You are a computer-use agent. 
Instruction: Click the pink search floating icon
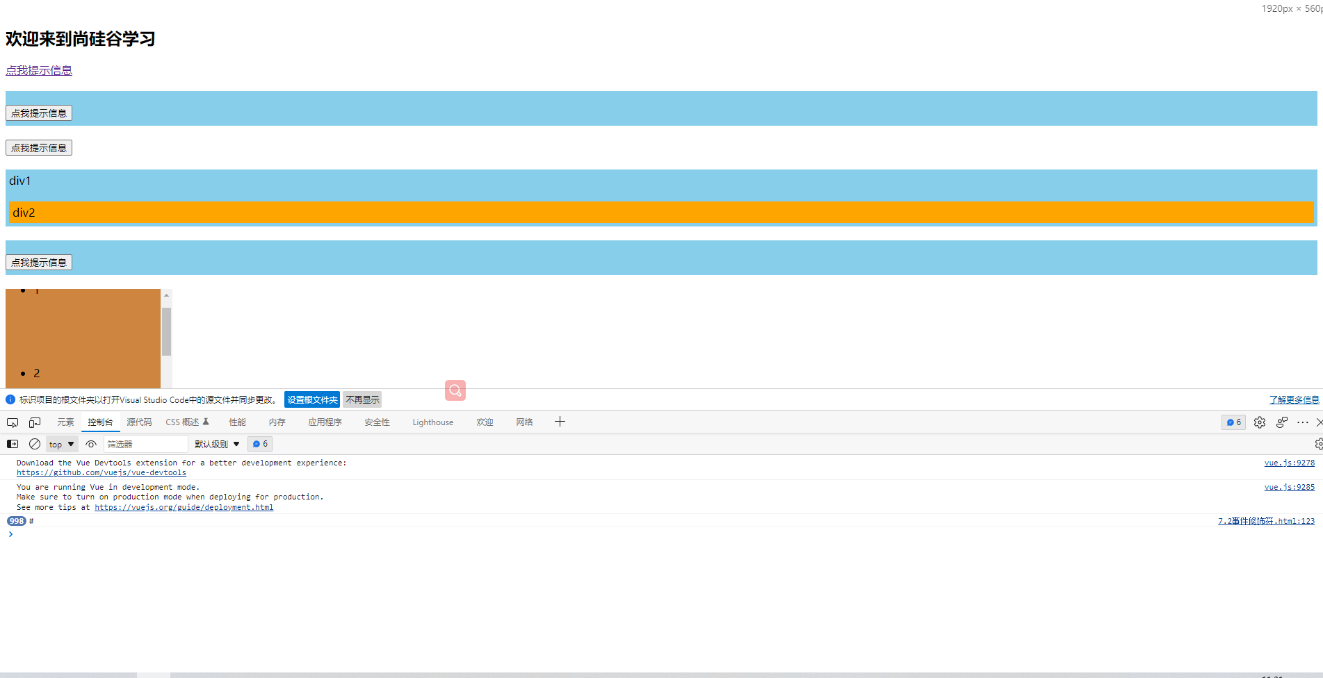click(455, 390)
